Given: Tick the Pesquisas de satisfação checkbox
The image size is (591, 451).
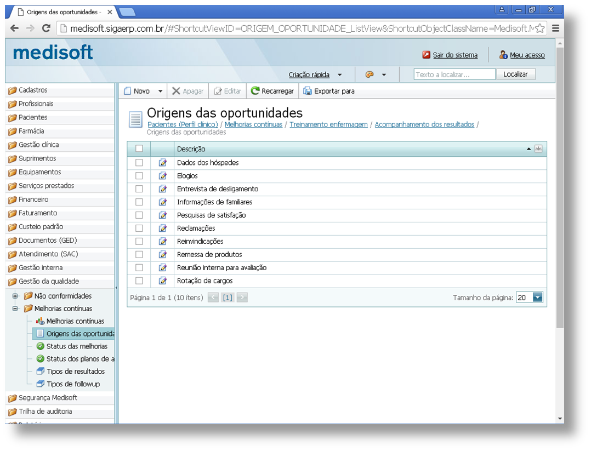Looking at the screenshot, I should tap(139, 215).
